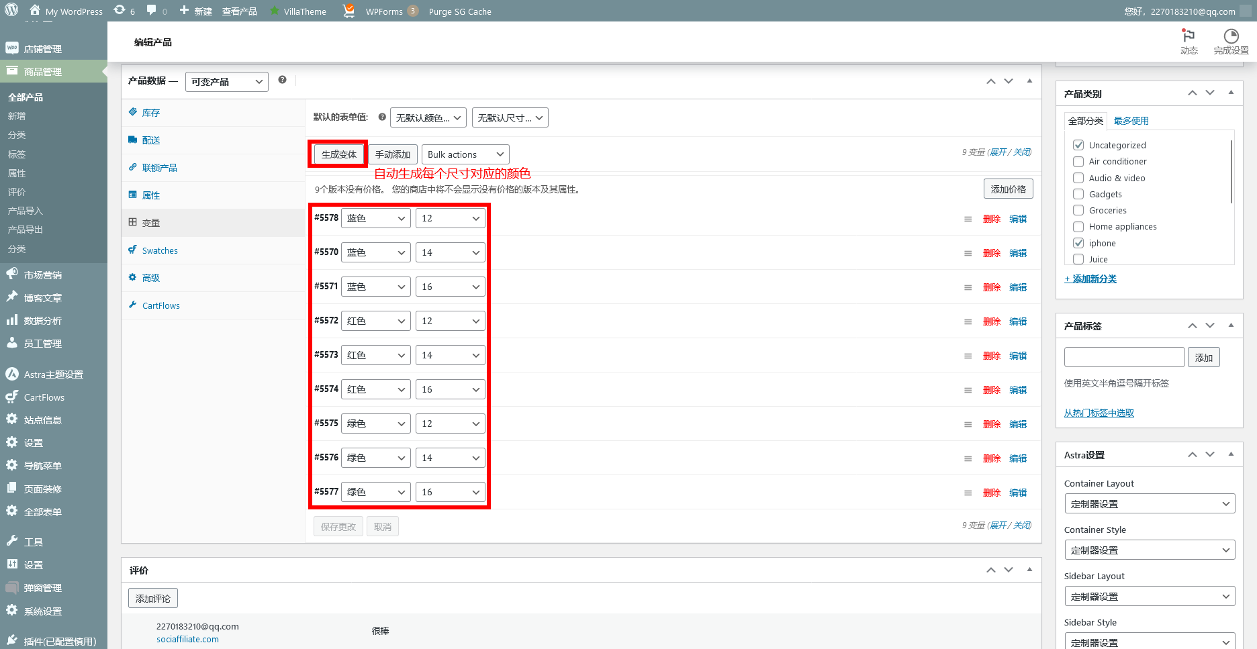Check the Gadgets category
Image resolution: width=1257 pixels, height=649 pixels.
pos(1078,194)
